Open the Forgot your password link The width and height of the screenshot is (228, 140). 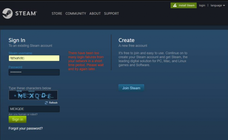26,128
